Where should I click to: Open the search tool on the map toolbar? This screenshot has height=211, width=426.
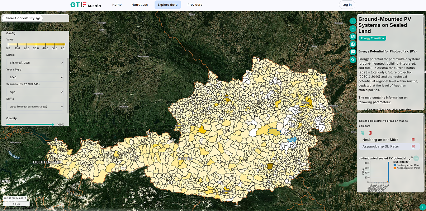coord(353,60)
